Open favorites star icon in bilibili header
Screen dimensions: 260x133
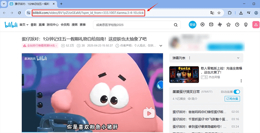click(x=228, y=25)
